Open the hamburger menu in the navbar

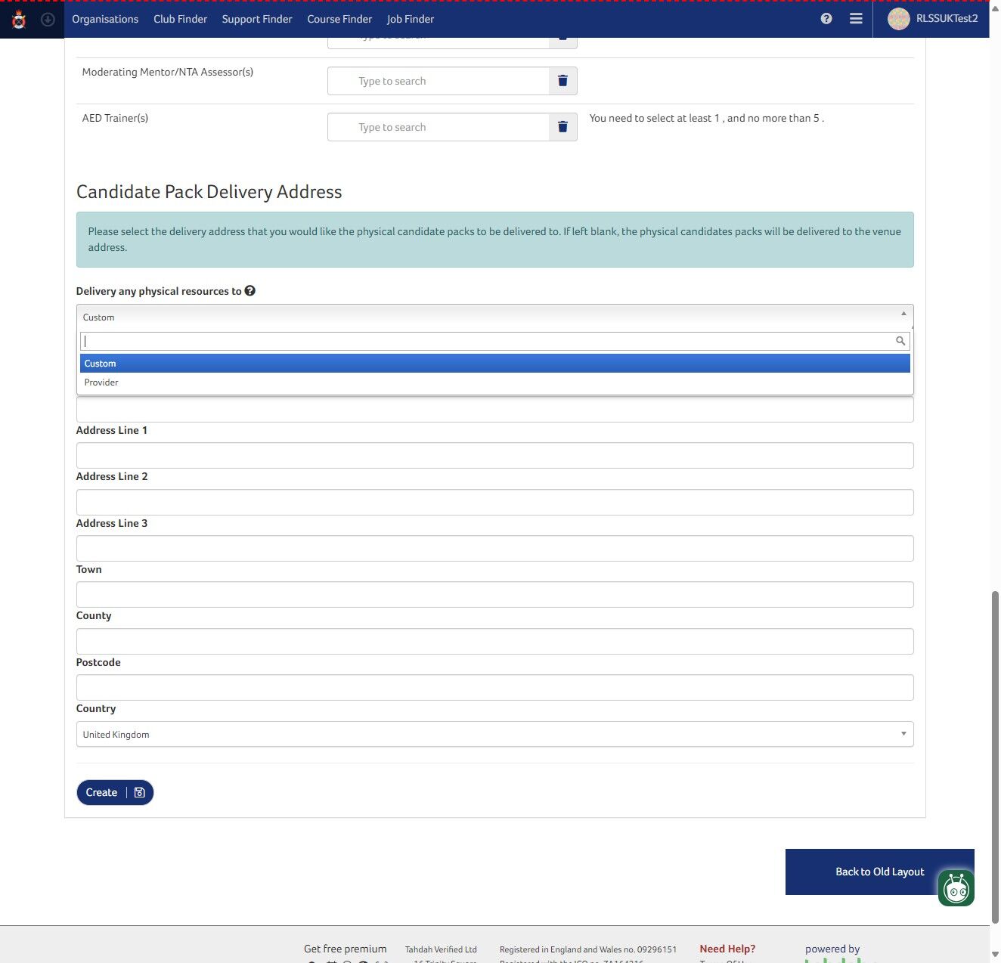[x=855, y=19]
